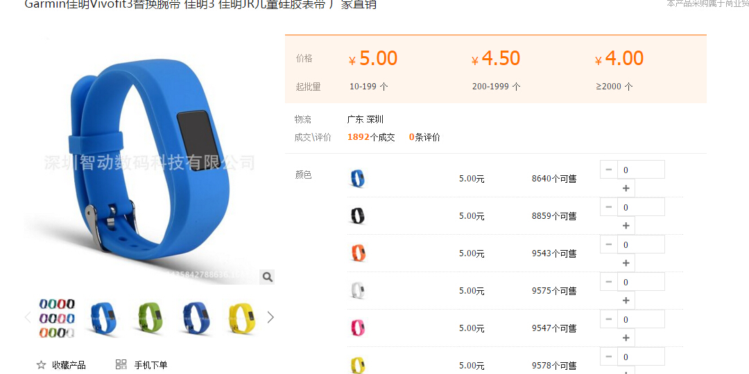749x374 pixels.
Task: Click quantity field in 9578个可售 row
Action: click(641, 357)
